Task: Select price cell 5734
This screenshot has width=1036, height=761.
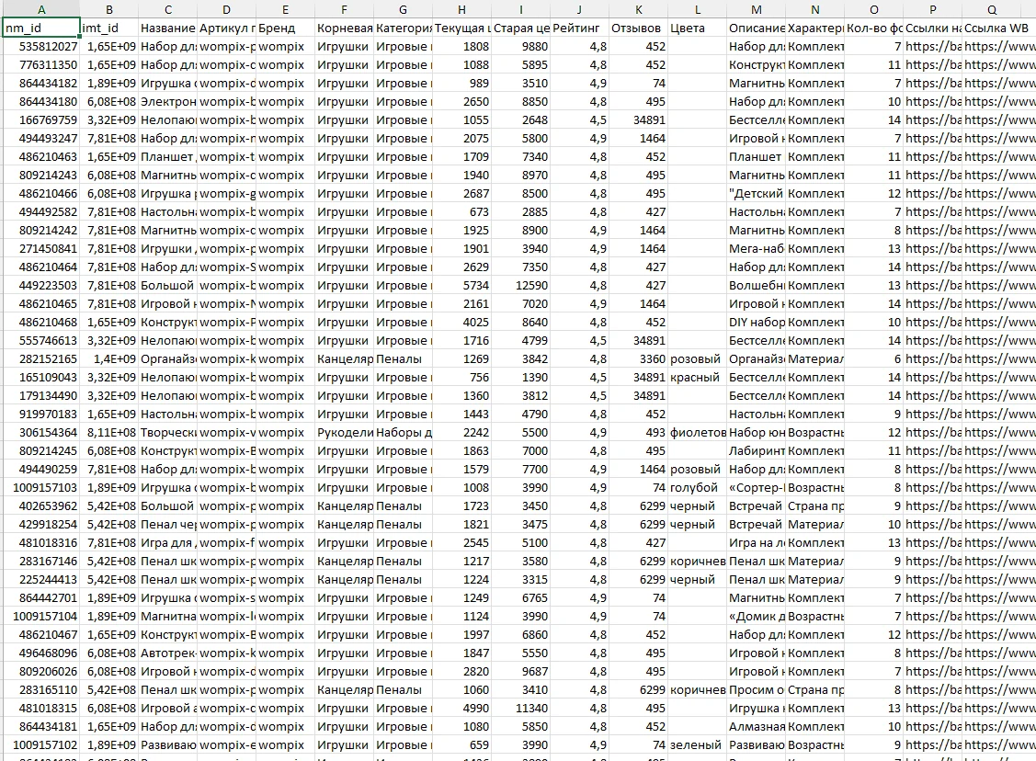Action: tap(461, 285)
